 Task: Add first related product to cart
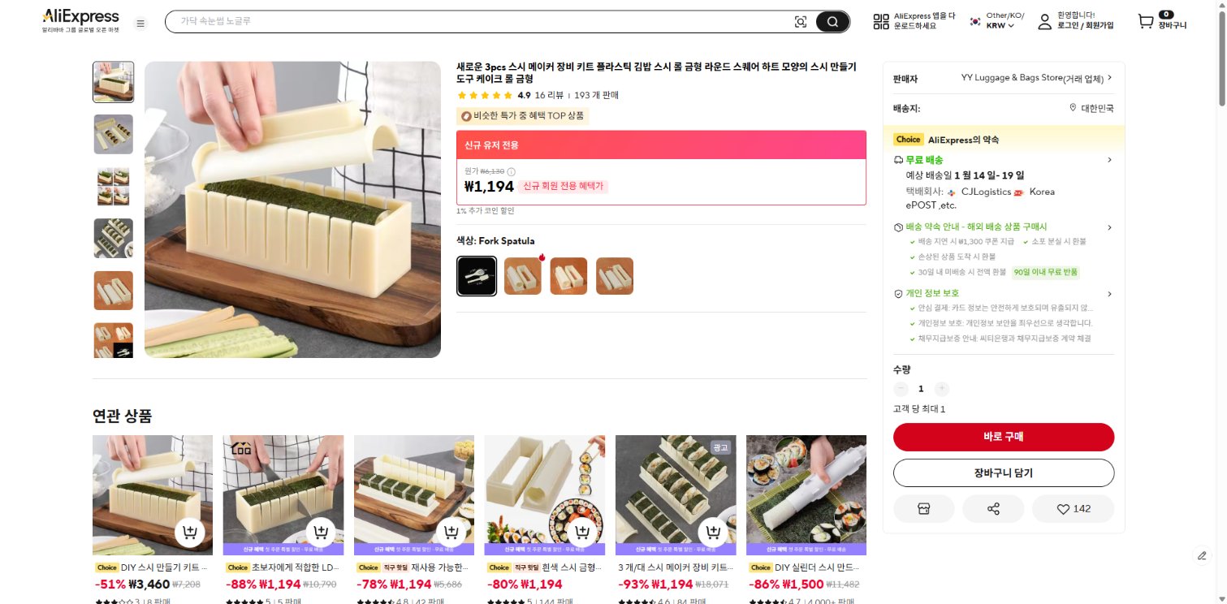(190, 533)
